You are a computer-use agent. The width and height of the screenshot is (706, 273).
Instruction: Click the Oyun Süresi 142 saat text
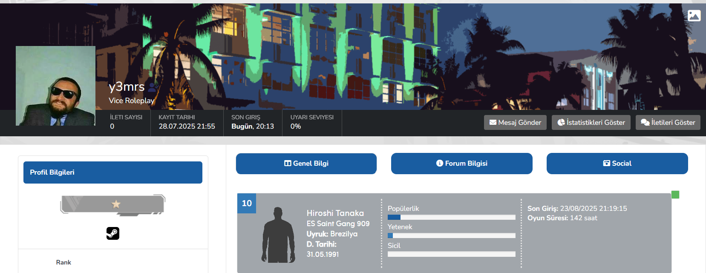click(x=562, y=218)
